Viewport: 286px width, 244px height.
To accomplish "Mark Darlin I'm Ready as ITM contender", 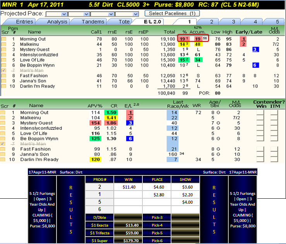I will (x=274, y=160).
